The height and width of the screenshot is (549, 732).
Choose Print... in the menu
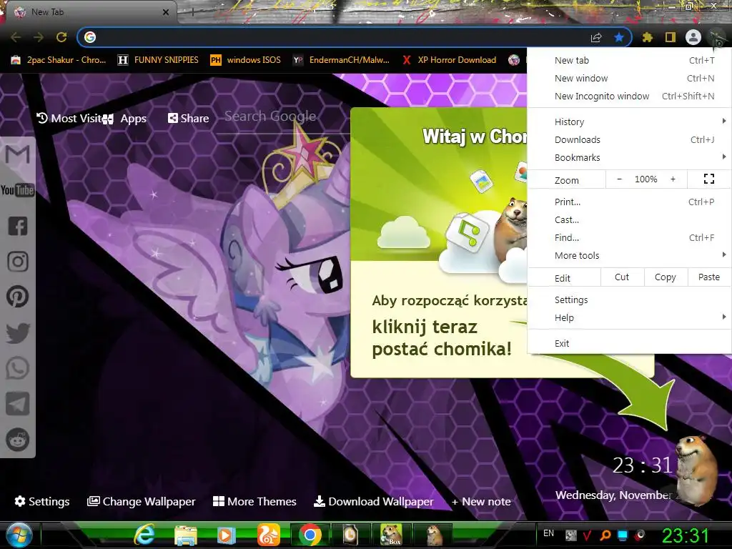629,202
